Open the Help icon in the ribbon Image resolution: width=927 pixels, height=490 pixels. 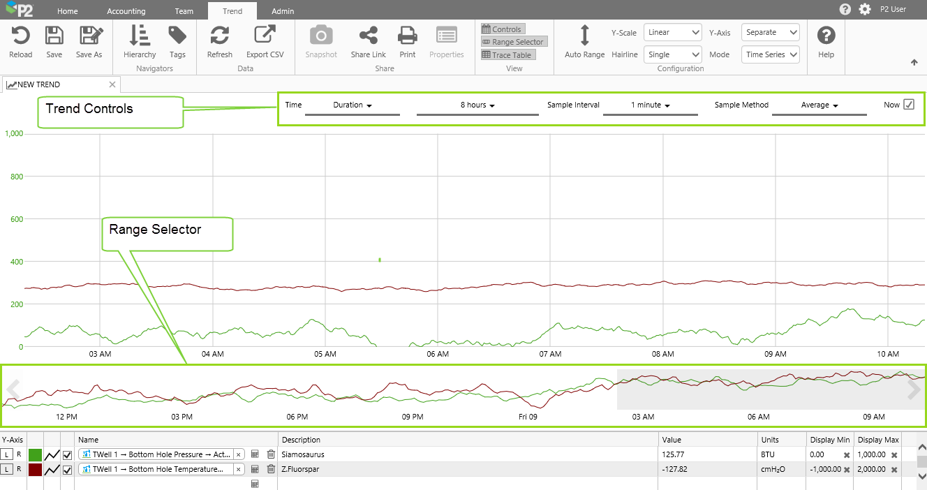(x=826, y=36)
